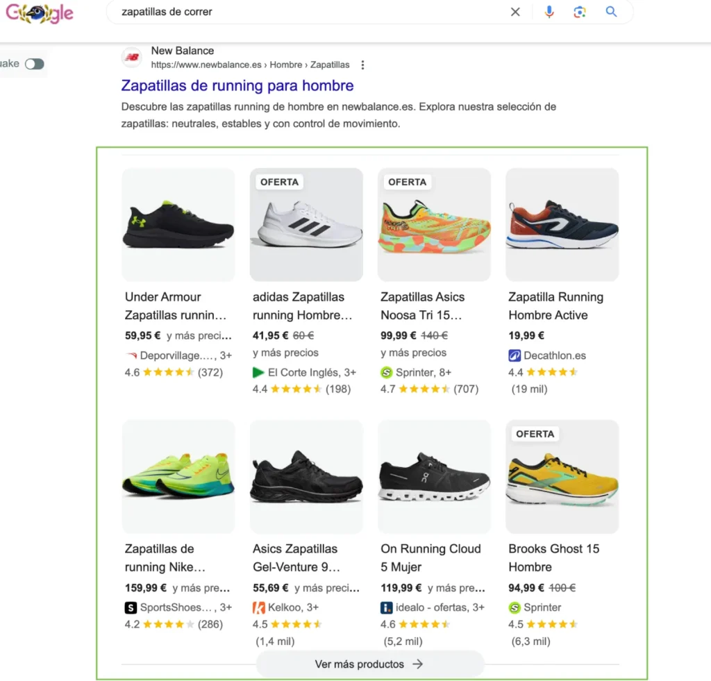Click the 94,99 € Brooks Ghost price
711x681 pixels.
(x=526, y=588)
